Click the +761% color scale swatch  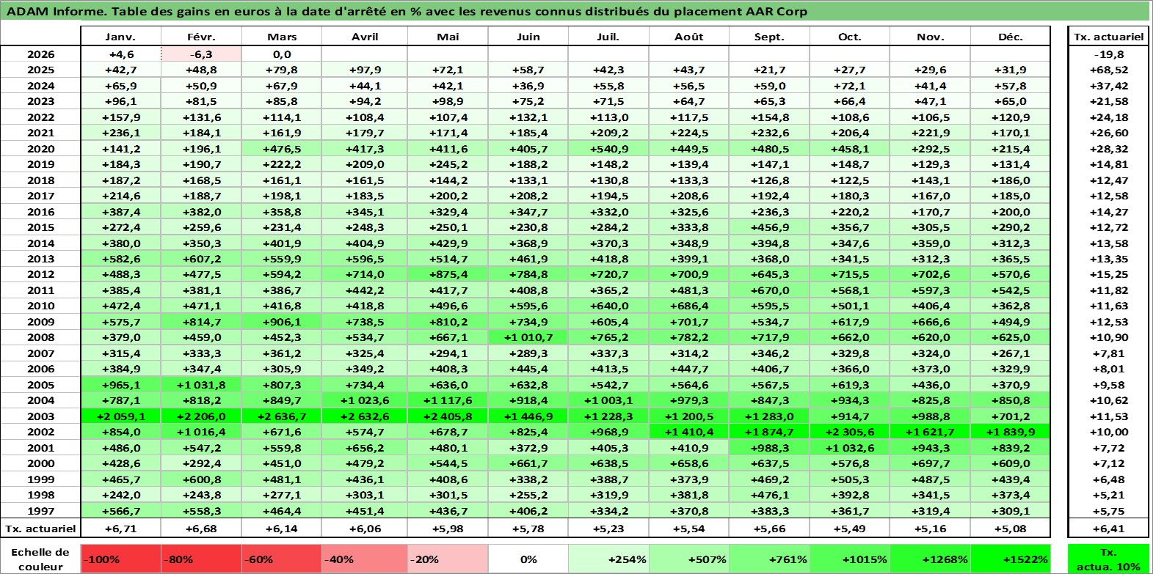click(x=769, y=559)
